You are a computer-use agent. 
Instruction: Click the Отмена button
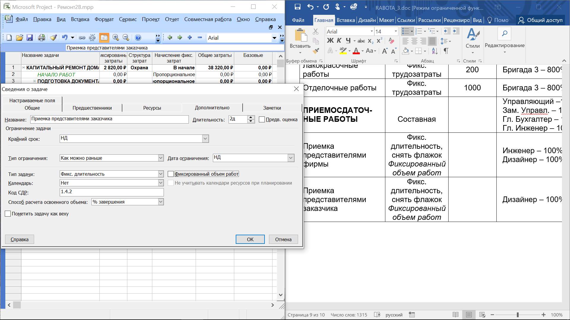(x=283, y=239)
